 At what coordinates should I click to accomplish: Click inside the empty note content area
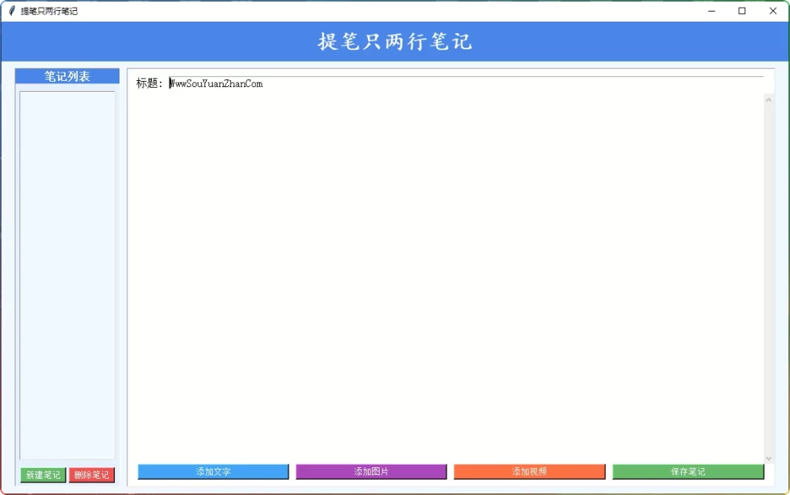click(444, 270)
